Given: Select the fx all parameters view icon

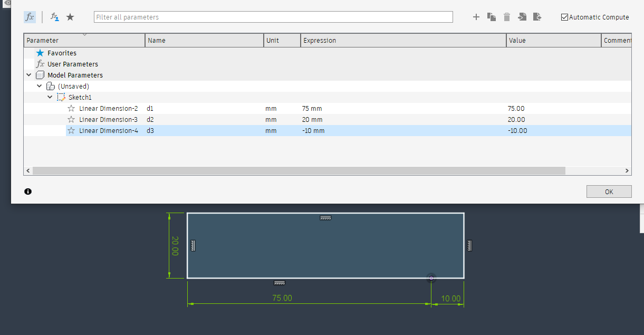Looking at the screenshot, I should pos(30,17).
